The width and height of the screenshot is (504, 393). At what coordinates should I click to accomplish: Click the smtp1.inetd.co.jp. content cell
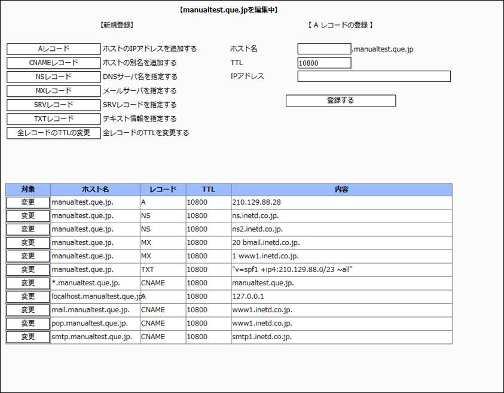coord(341,337)
